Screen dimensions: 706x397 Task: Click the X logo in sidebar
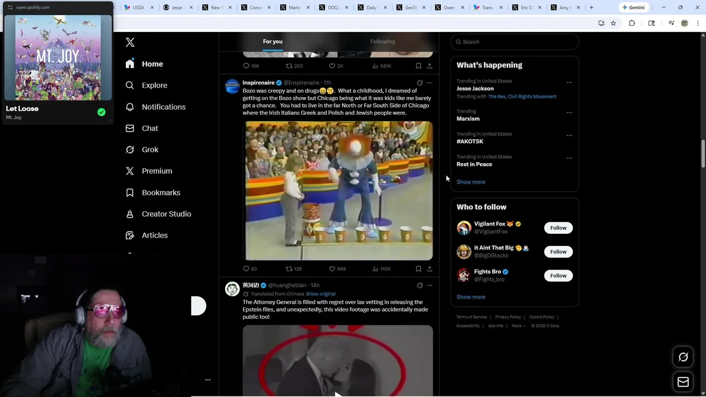pyautogui.click(x=130, y=42)
